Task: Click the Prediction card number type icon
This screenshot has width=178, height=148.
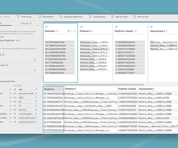Action: pos(46,27)
